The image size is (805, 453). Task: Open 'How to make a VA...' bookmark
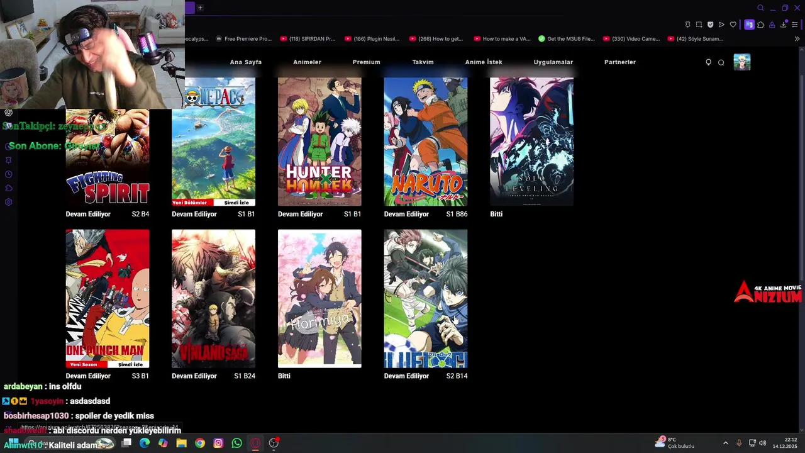(x=502, y=39)
